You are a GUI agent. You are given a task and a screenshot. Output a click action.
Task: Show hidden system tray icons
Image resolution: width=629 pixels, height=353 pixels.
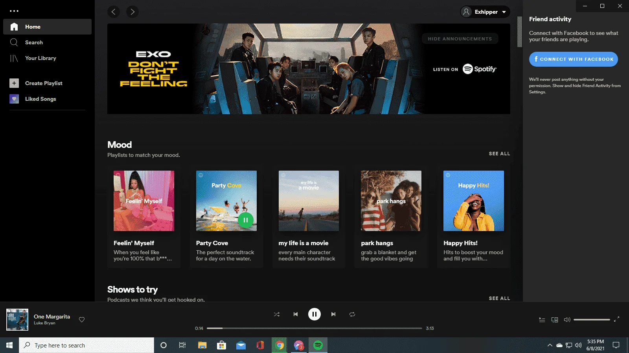pyautogui.click(x=550, y=345)
